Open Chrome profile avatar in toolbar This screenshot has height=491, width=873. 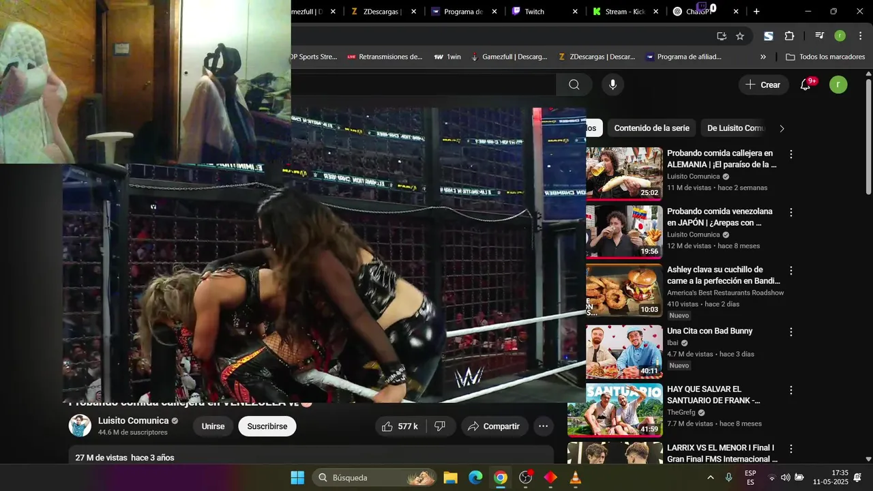[840, 36]
